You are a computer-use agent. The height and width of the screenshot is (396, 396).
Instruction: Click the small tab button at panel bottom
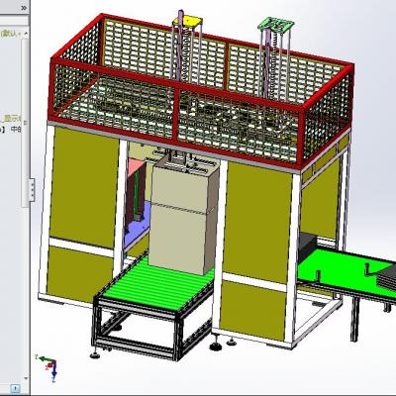(x=16, y=388)
